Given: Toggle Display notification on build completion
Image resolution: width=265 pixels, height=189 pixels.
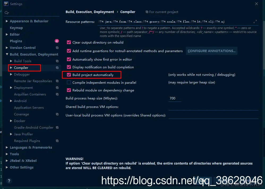Looking at the screenshot, I should 69,67.
